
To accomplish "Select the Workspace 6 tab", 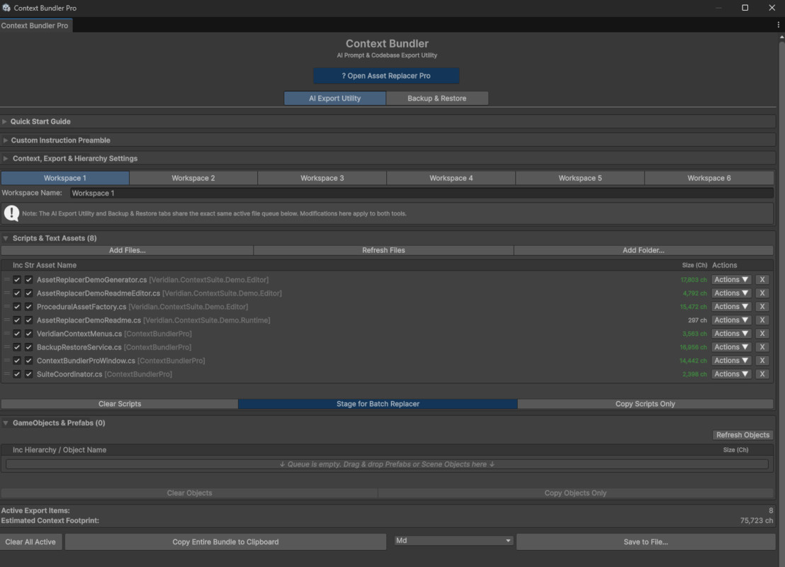I will (x=709, y=178).
